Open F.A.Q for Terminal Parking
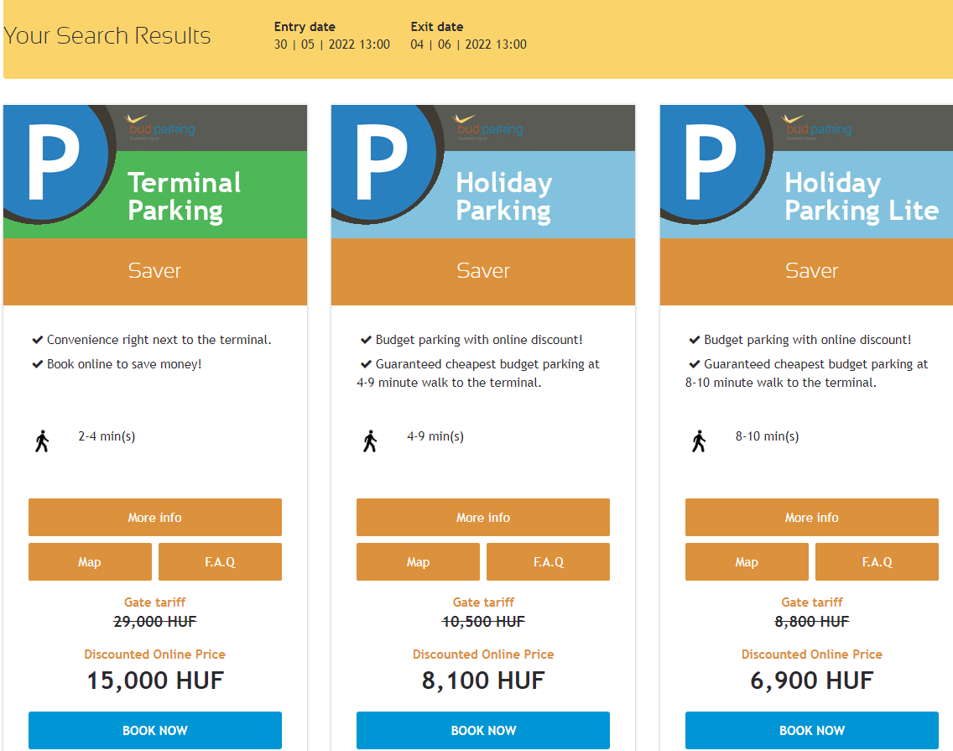 click(x=220, y=562)
